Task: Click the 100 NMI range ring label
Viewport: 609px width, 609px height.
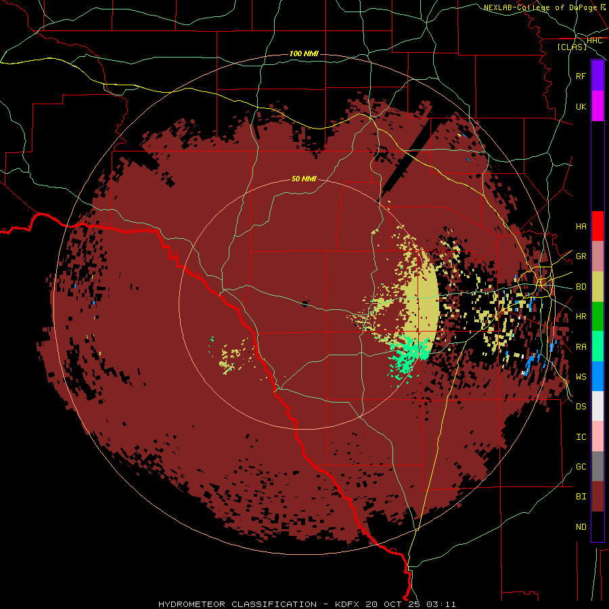Action: 304,53
